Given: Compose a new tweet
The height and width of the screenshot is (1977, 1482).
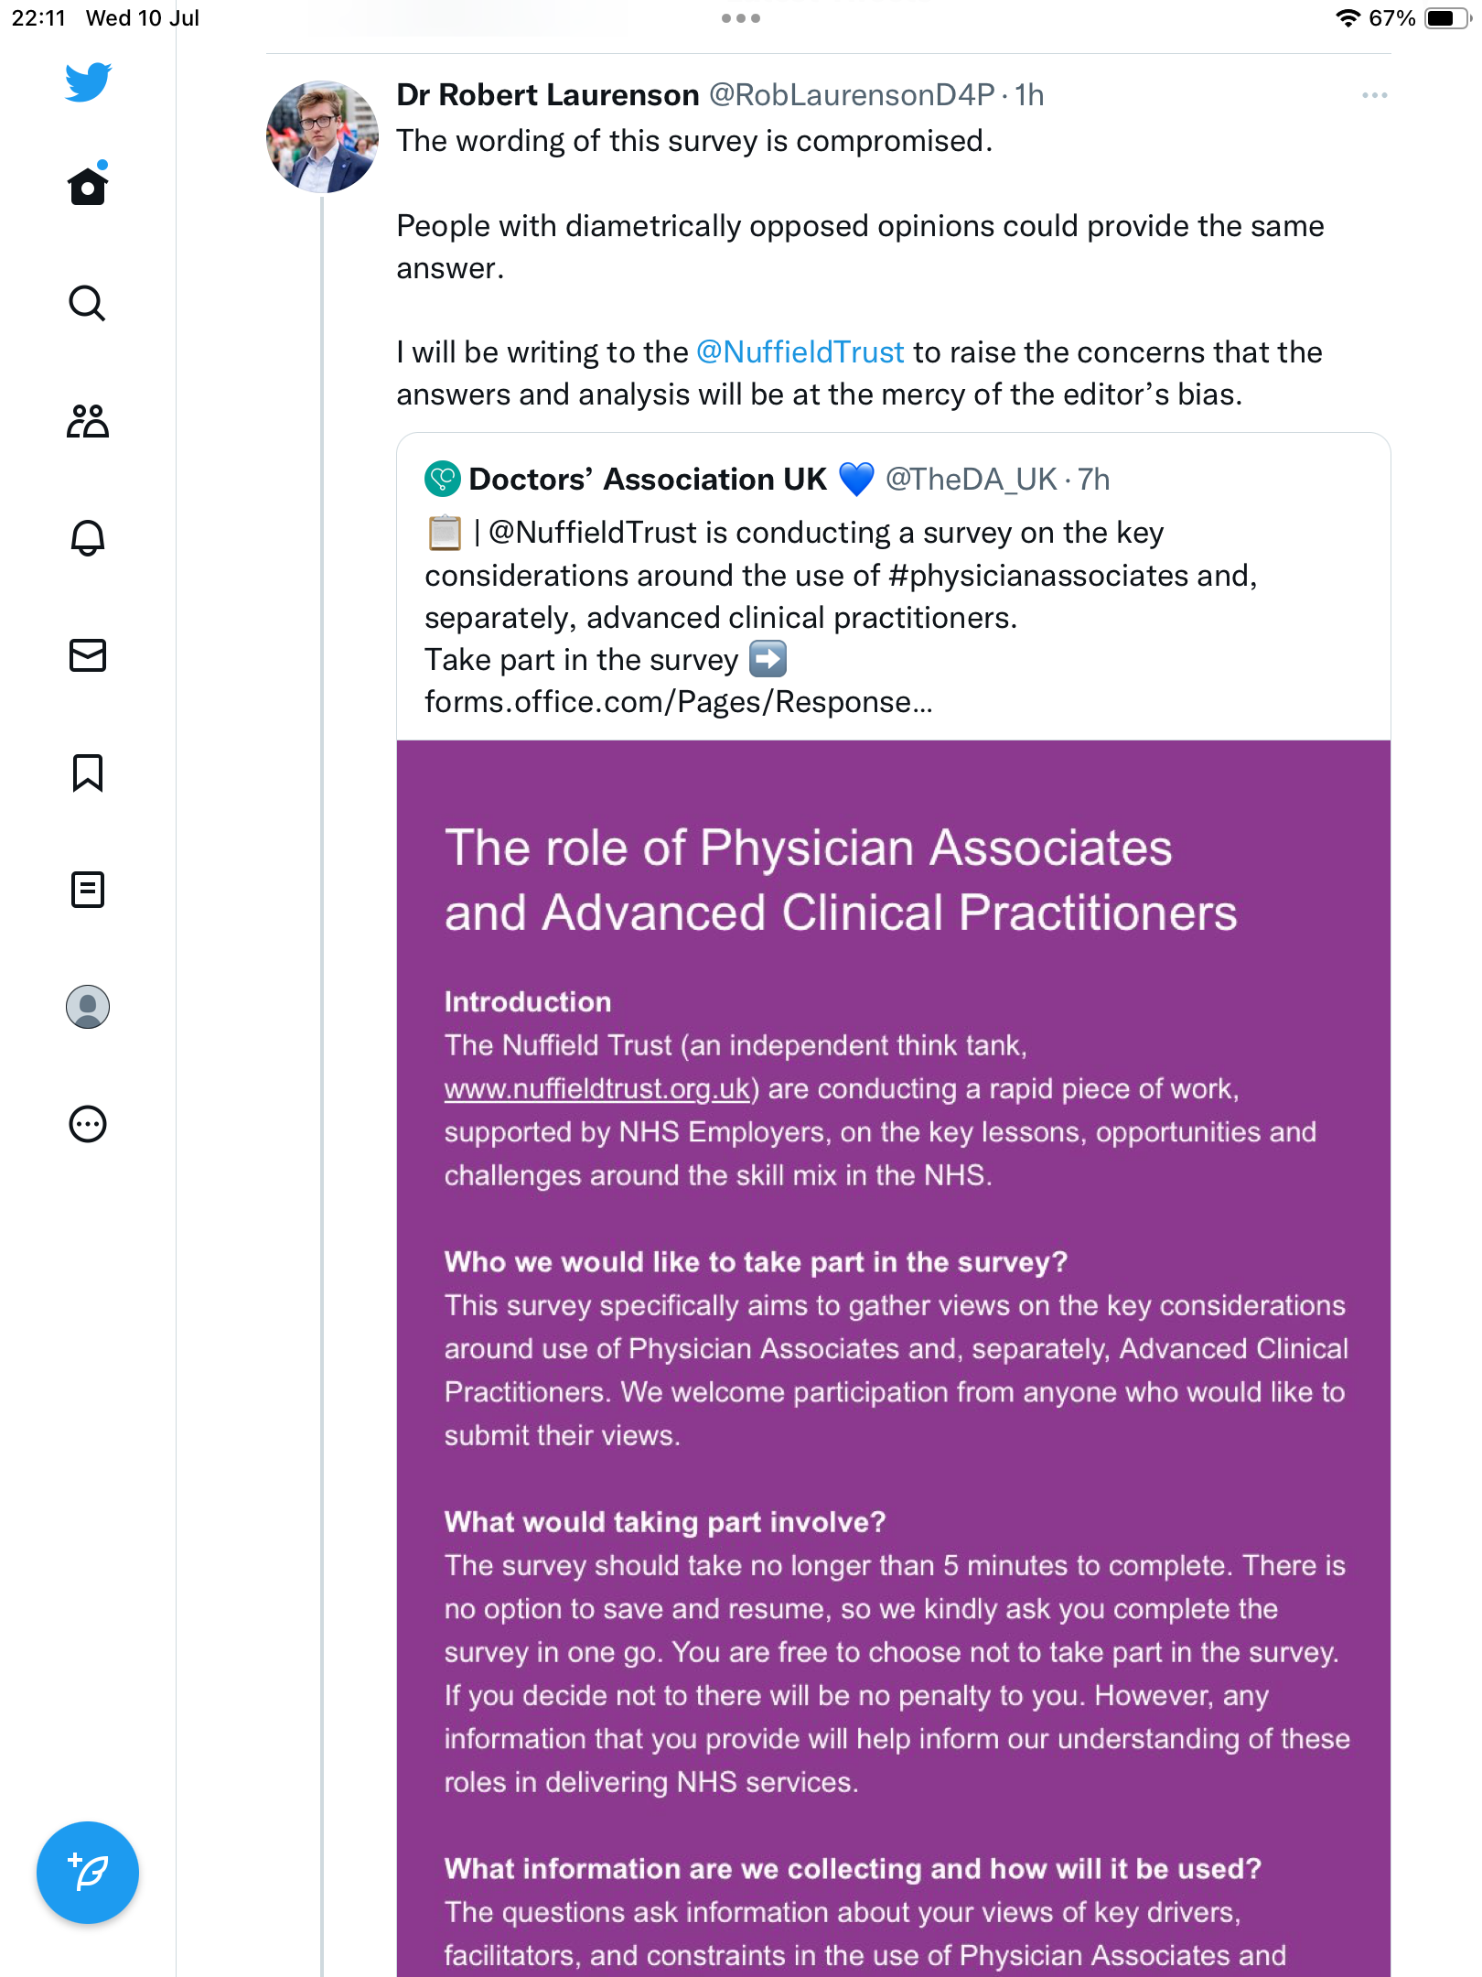Looking at the screenshot, I should [88, 1873].
